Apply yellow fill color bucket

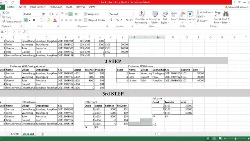point(49,20)
